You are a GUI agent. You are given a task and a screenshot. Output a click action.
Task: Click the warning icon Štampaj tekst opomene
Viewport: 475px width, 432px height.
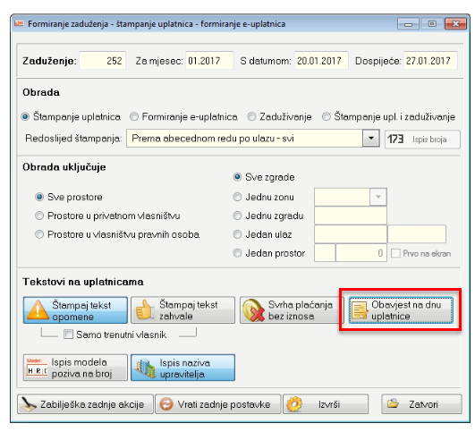(x=38, y=309)
